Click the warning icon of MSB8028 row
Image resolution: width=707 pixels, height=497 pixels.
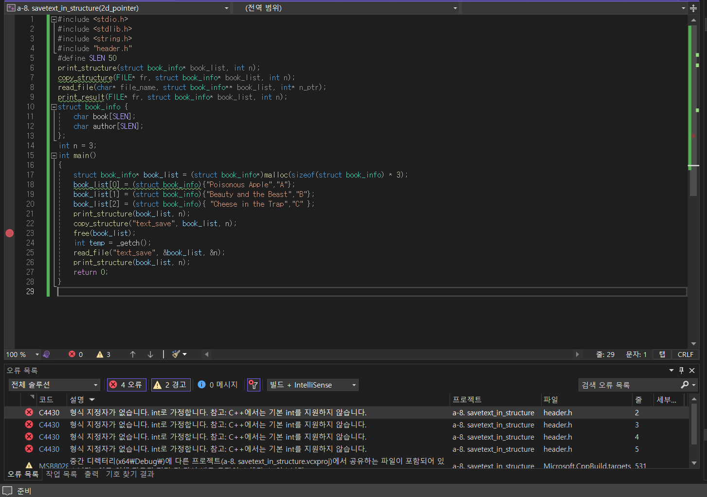point(29,465)
